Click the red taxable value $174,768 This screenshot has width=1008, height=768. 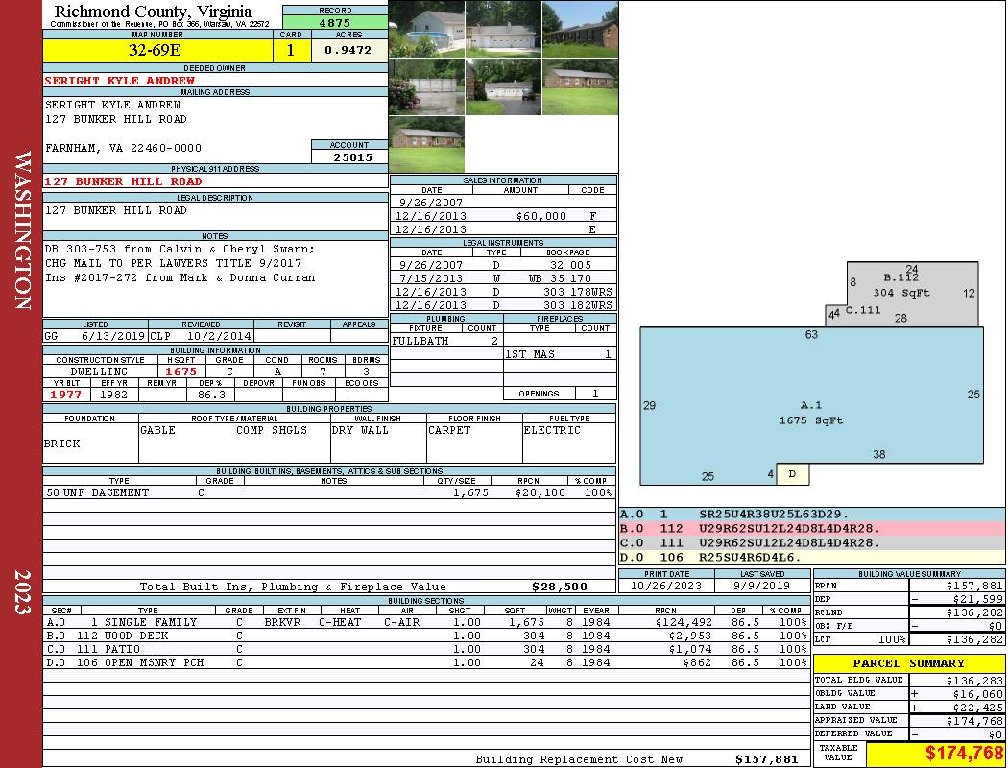click(x=935, y=755)
